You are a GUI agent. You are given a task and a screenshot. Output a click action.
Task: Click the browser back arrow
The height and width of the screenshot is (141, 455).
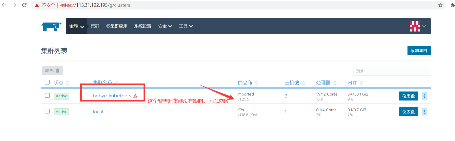(4, 5)
